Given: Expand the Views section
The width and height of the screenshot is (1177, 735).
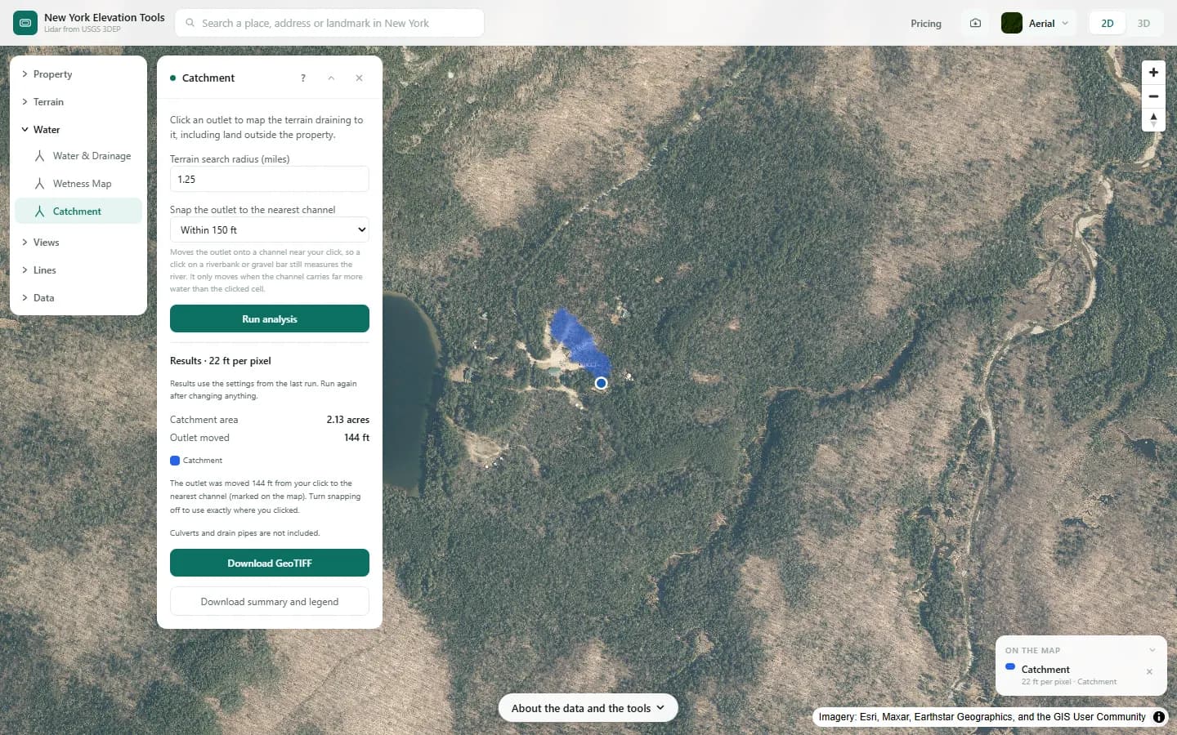Looking at the screenshot, I should (78, 243).
